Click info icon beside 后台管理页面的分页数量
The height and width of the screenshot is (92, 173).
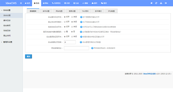pos(81,42)
